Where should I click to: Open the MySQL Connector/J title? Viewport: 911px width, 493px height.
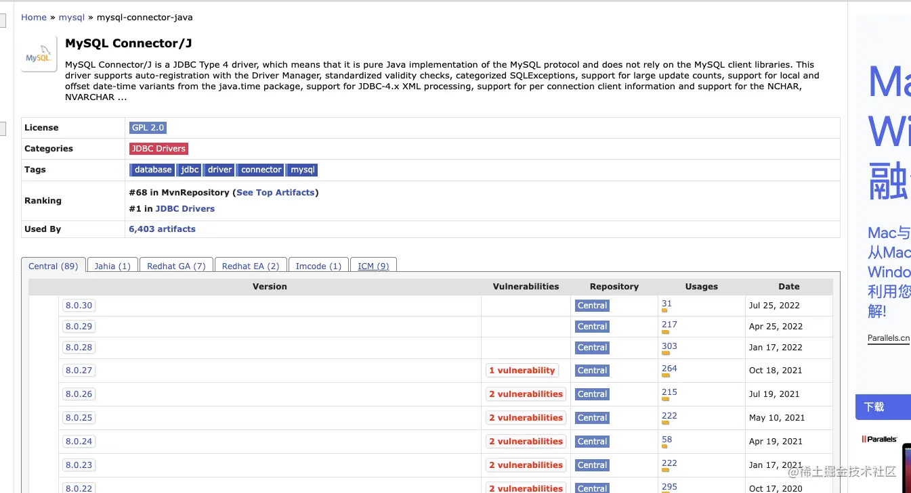(129, 43)
